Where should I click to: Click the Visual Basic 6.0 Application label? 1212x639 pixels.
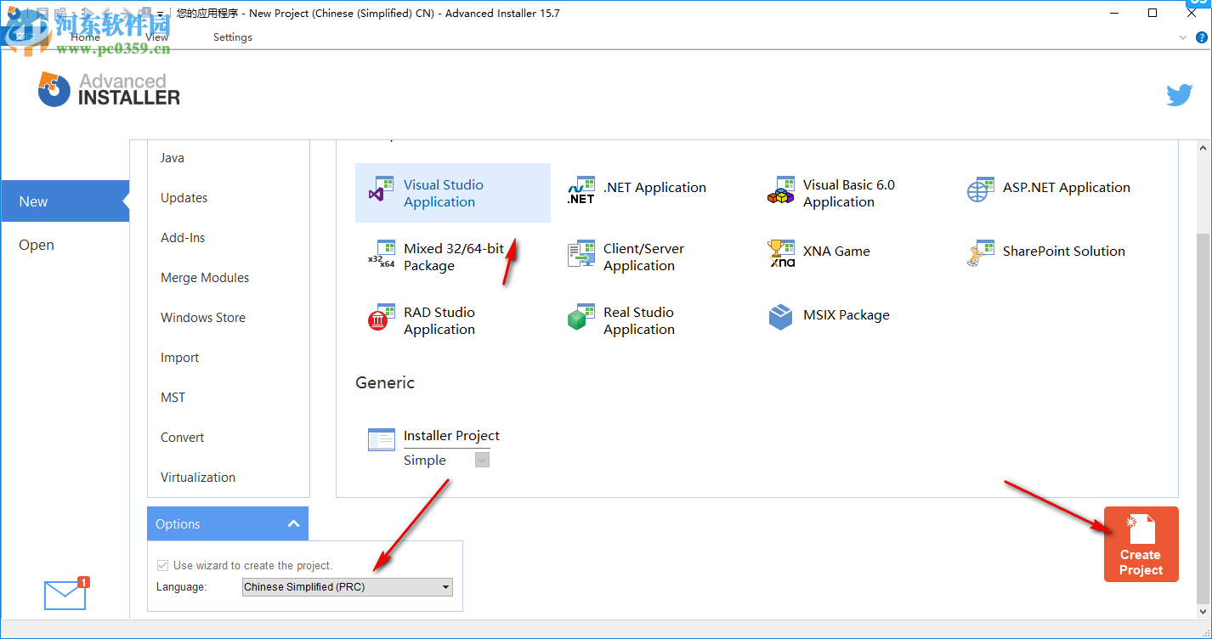coord(849,193)
